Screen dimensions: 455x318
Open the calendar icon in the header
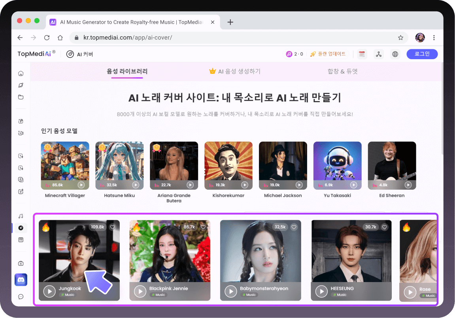tap(362, 54)
